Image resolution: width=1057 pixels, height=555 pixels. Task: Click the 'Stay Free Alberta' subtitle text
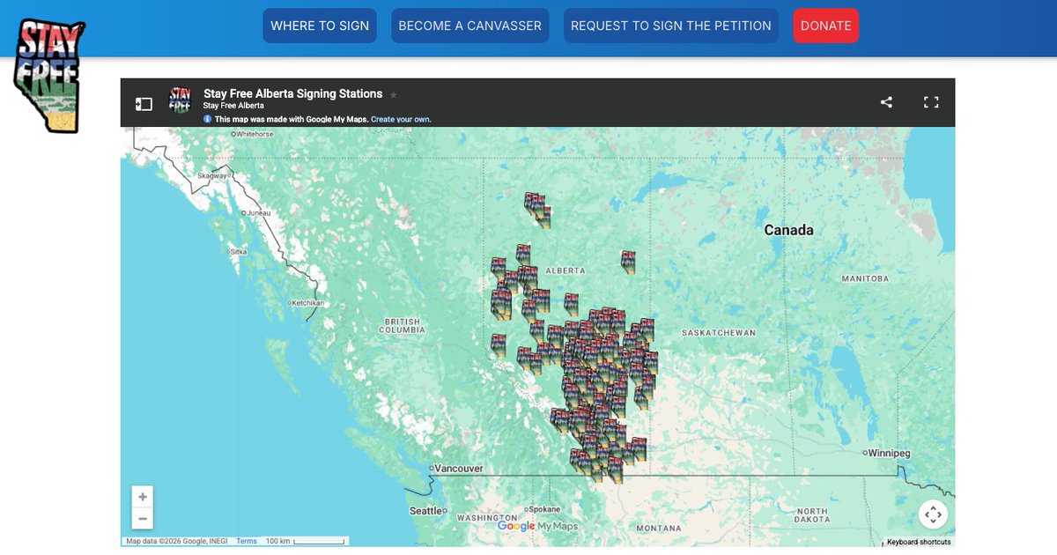coord(233,106)
